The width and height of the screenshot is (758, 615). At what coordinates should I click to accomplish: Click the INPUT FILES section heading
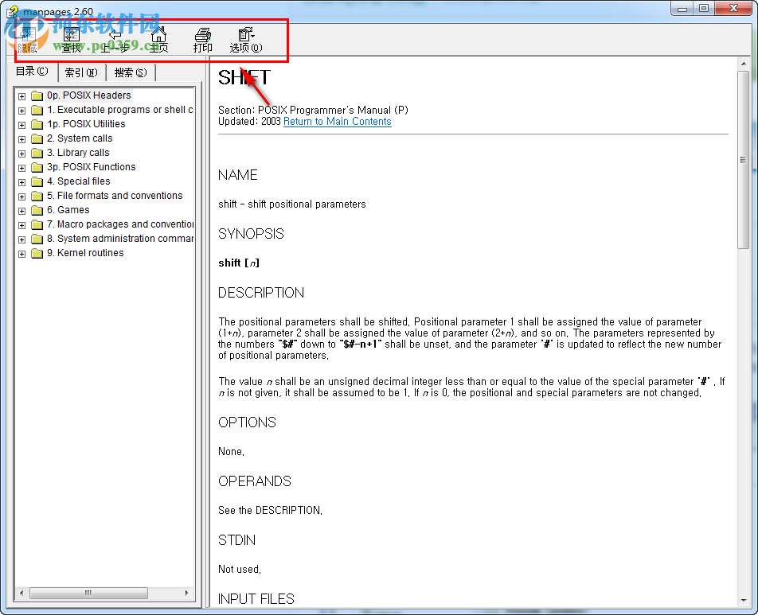pos(256,599)
